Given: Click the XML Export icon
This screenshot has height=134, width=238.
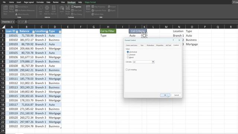Looking at the screenshot, I should [x=109, y=10].
